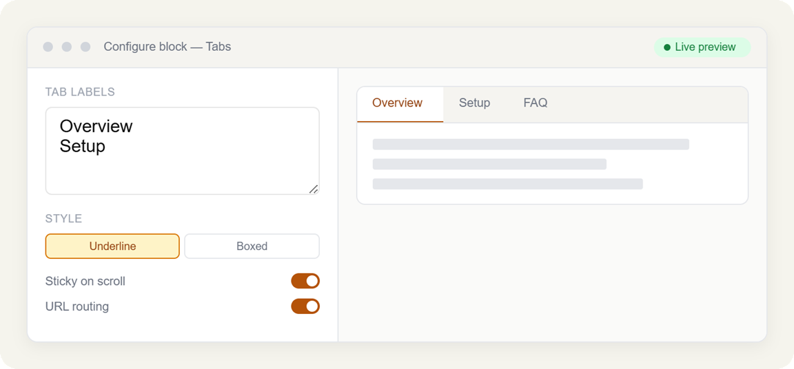Click the Sticky on scroll label

pyautogui.click(x=85, y=281)
